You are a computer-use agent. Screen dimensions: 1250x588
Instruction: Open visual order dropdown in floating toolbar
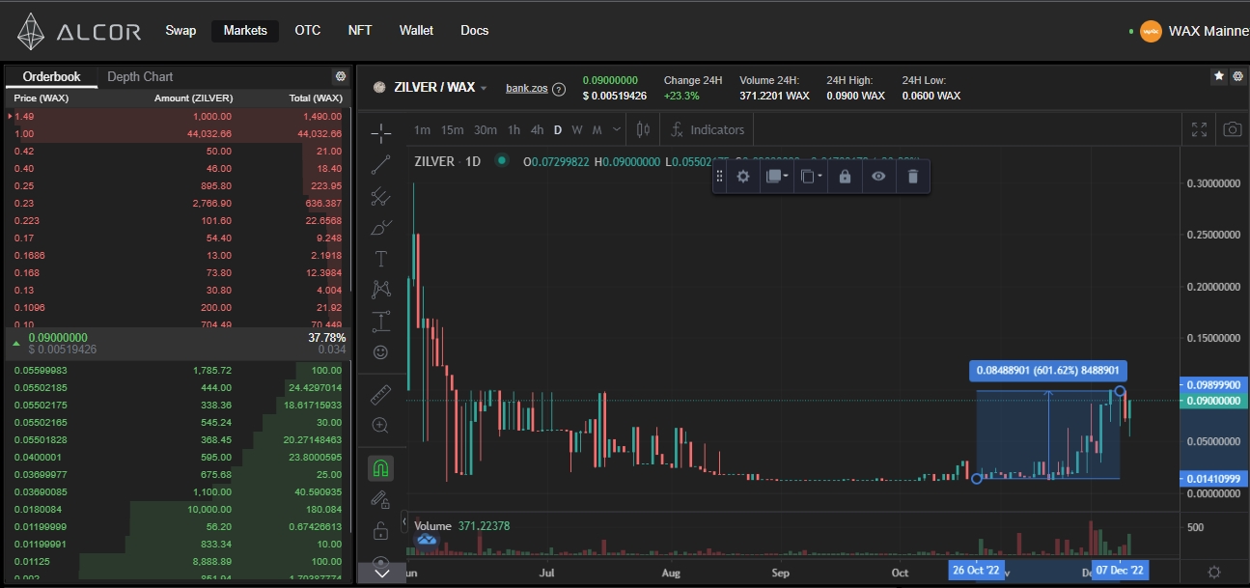tap(776, 177)
